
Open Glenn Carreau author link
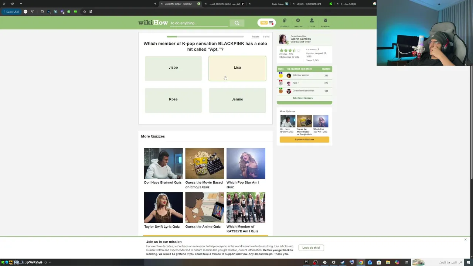click(301, 39)
